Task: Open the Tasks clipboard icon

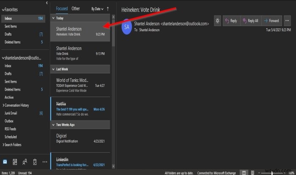Action: (x=35, y=162)
